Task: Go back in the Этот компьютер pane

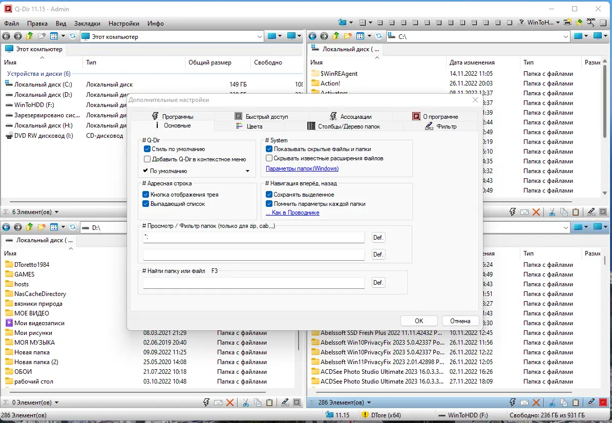Action: (x=6, y=36)
